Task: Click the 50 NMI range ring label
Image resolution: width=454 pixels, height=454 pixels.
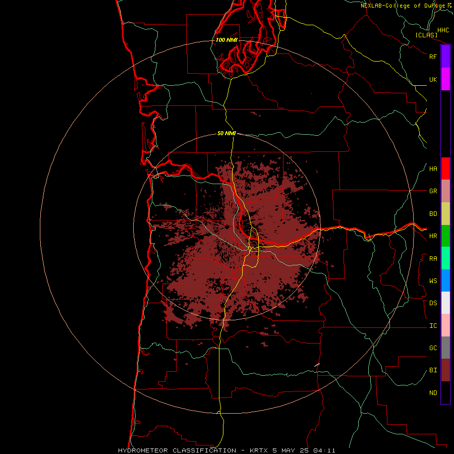Action: pyautogui.click(x=226, y=133)
